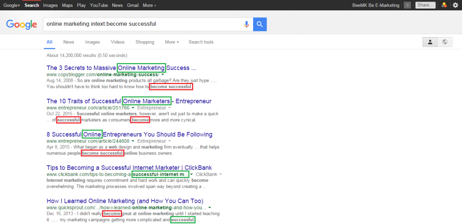The height and width of the screenshot is (224, 462).
Task: Open the settings gear icon
Action: 455,5
